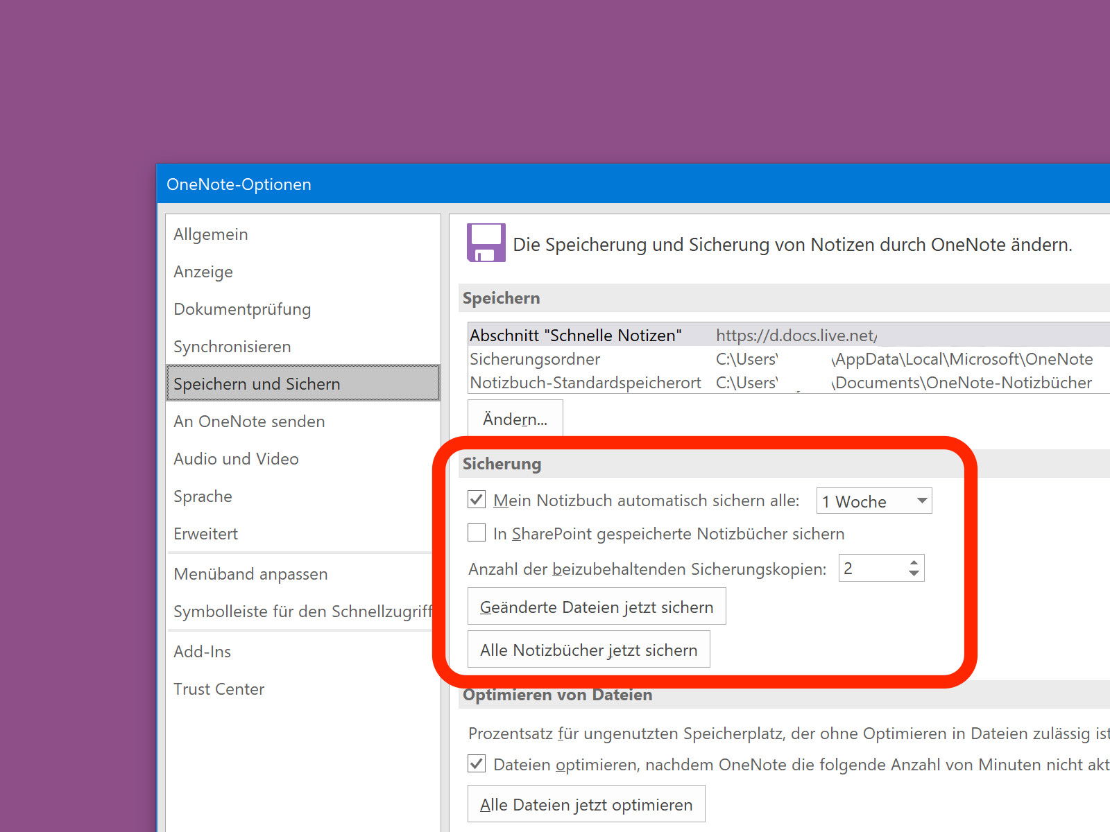This screenshot has height=832, width=1110.
Task: Select the Sicherungsordner row
Action: point(789,359)
